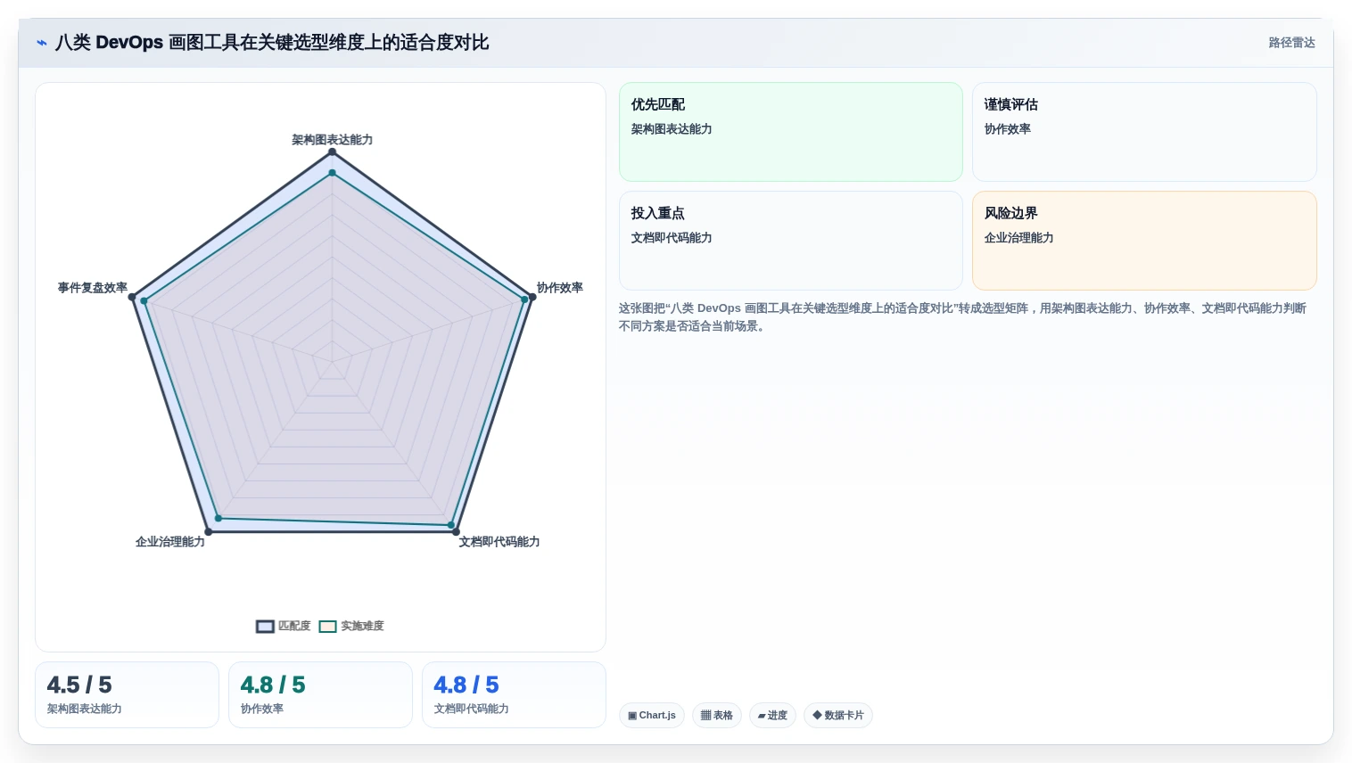Select the Chart.js tag chip
The image size is (1352, 763).
pos(652,715)
